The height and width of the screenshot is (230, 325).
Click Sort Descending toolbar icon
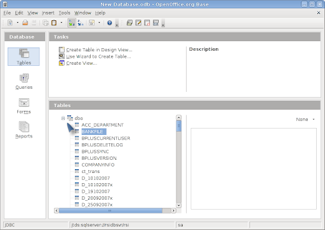click(81, 23)
